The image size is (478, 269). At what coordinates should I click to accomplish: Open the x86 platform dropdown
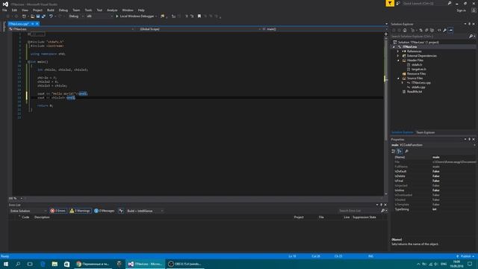pyautogui.click(x=99, y=16)
